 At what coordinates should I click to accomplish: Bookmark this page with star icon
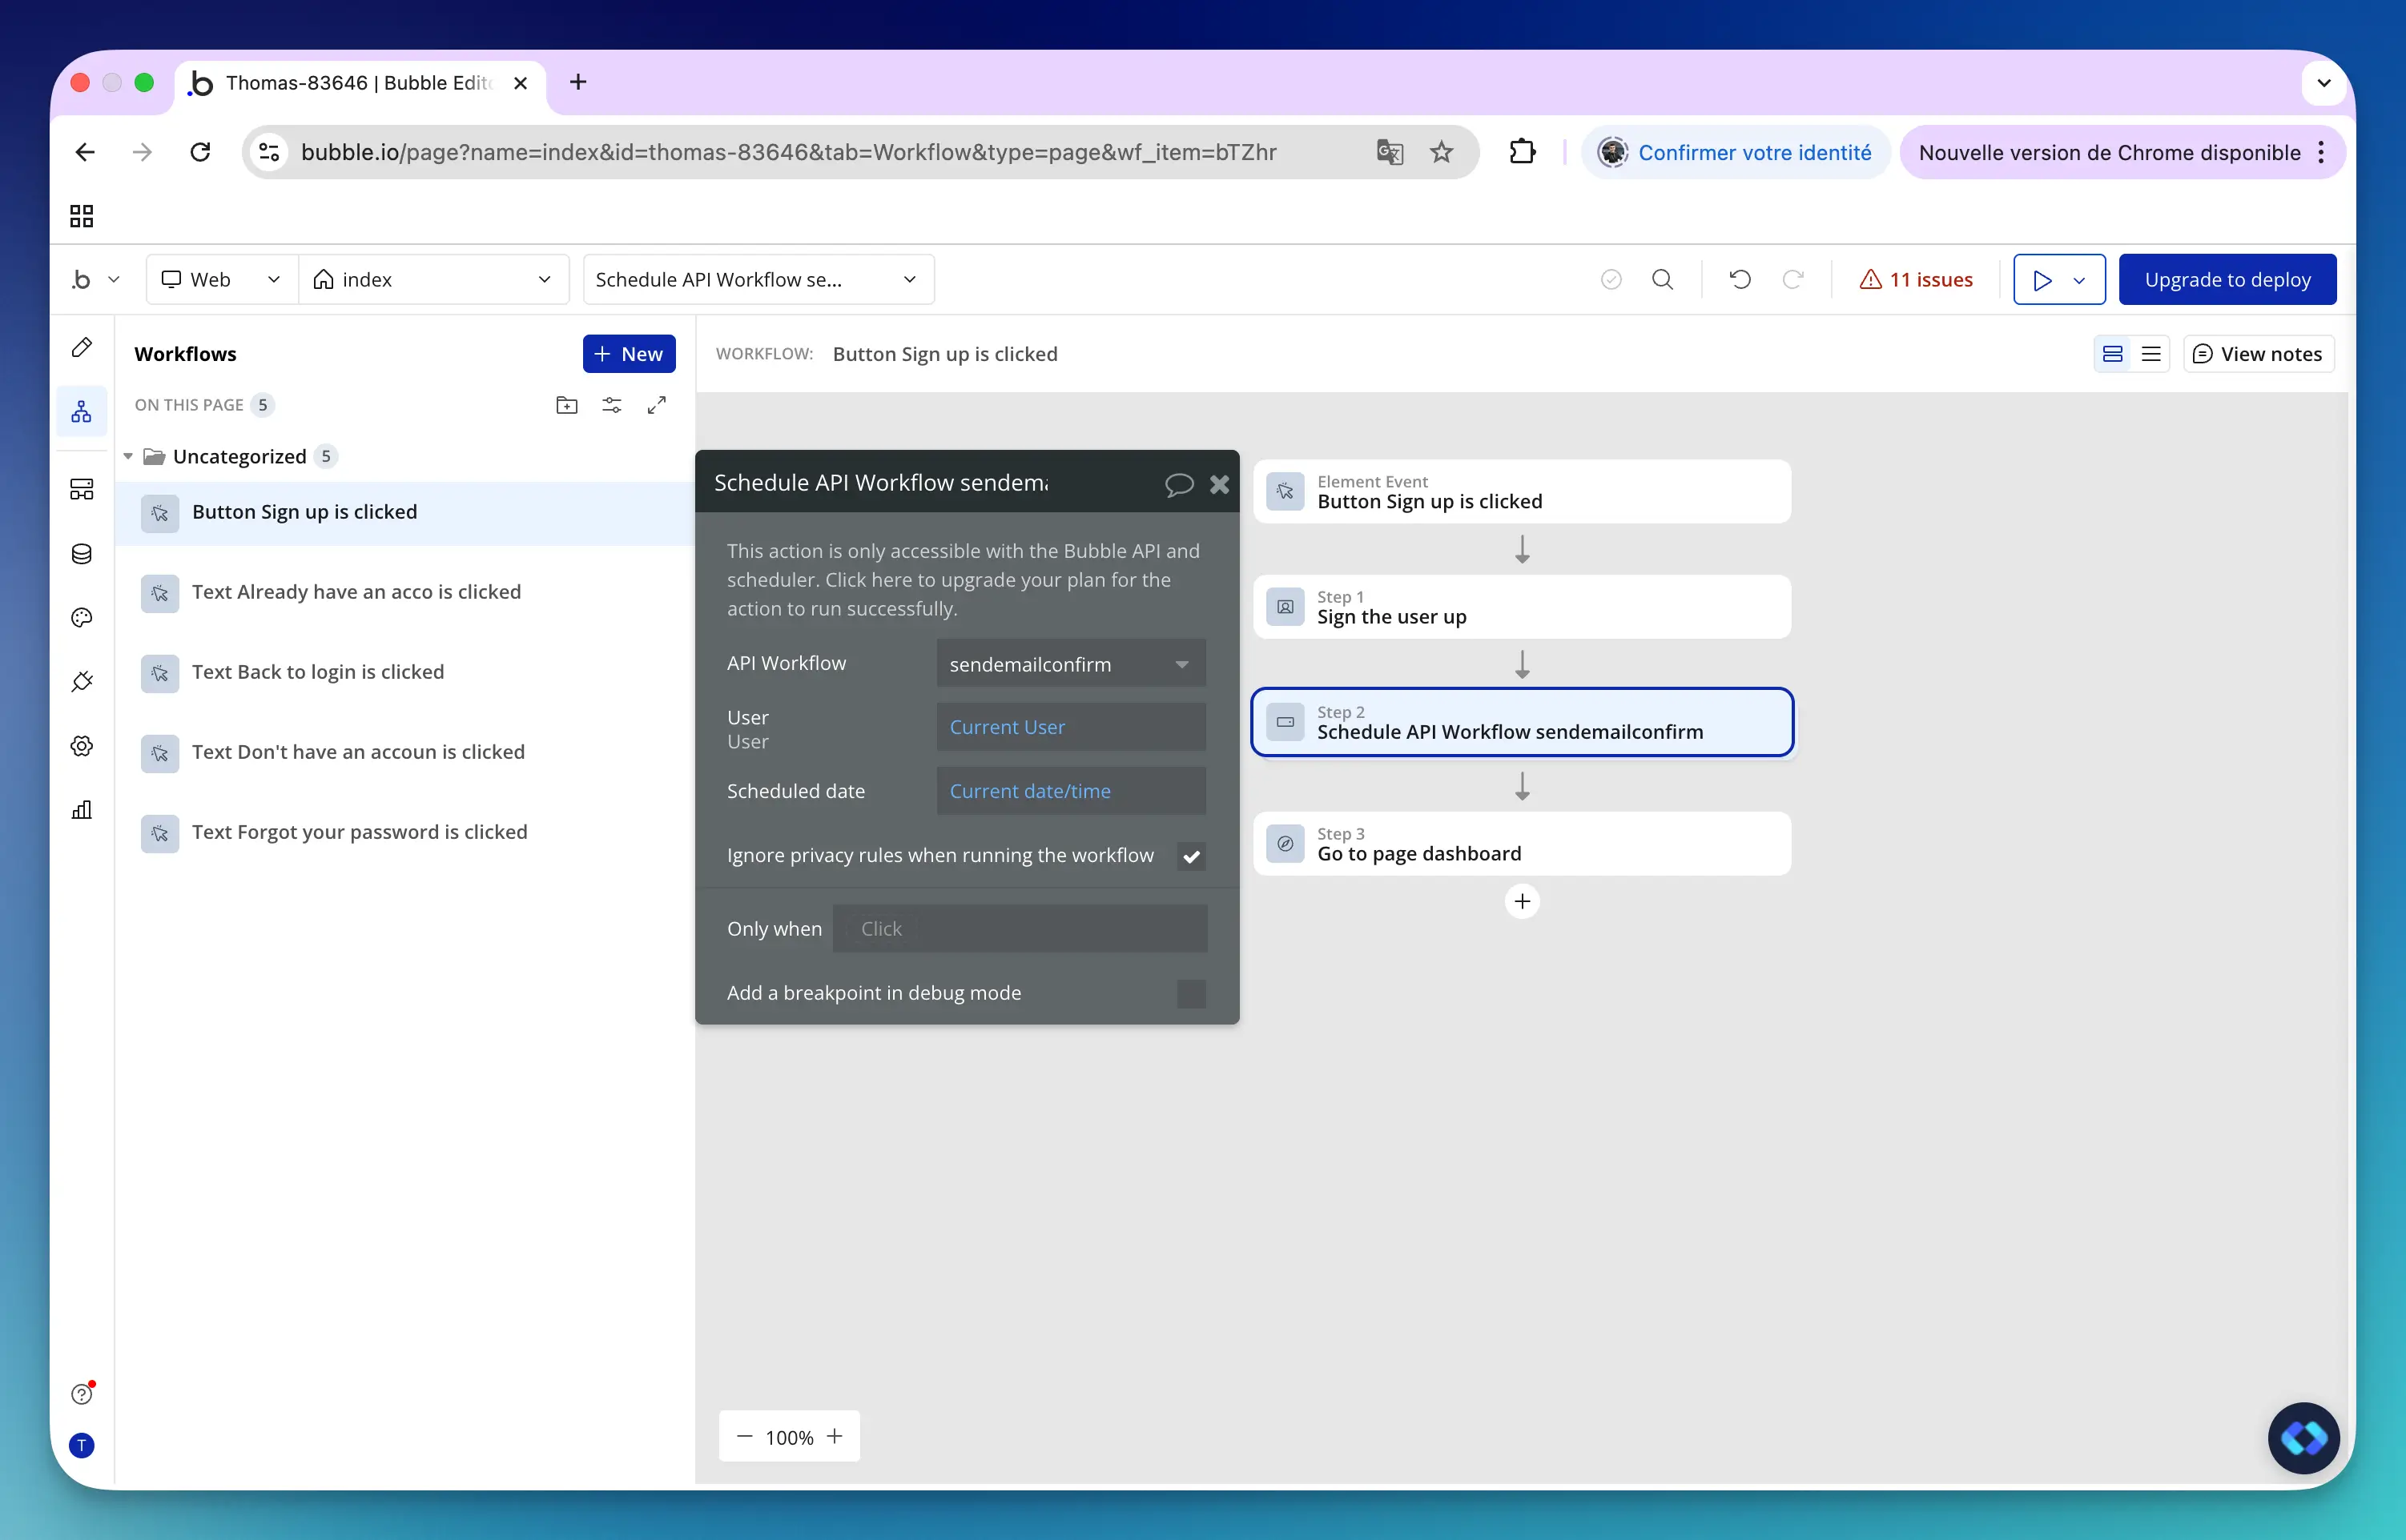coord(1442,152)
